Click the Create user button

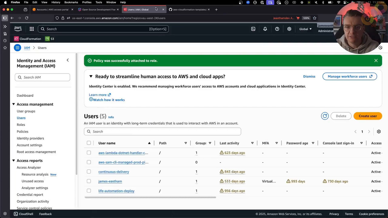tap(368, 116)
